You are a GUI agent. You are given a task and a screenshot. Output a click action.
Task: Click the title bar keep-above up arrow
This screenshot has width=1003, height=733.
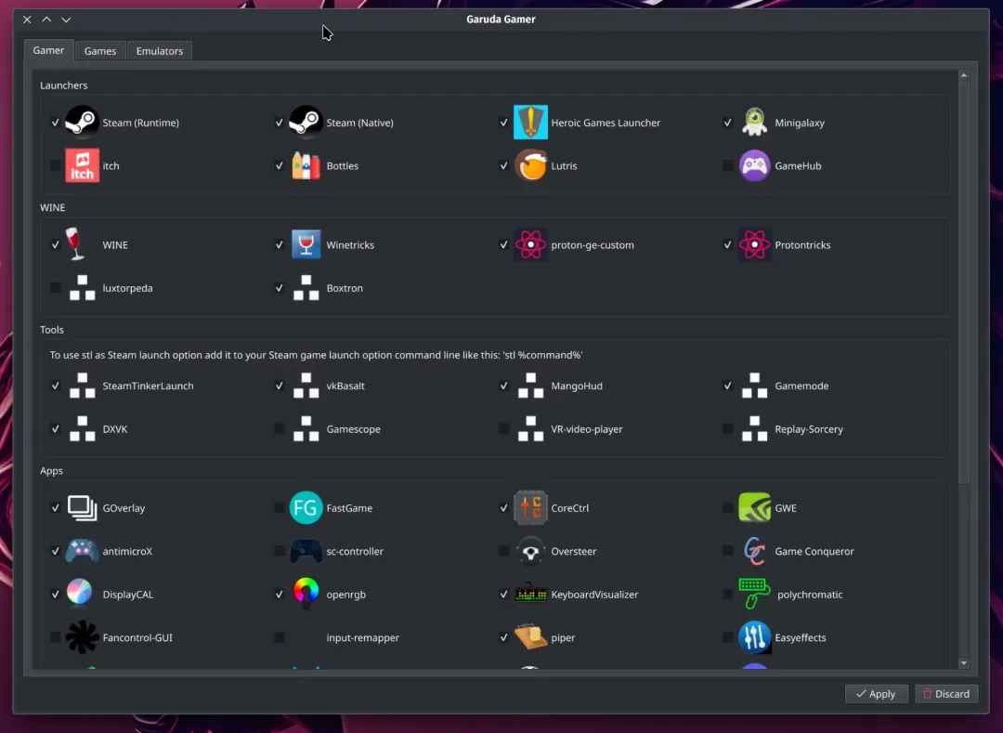[x=46, y=20]
